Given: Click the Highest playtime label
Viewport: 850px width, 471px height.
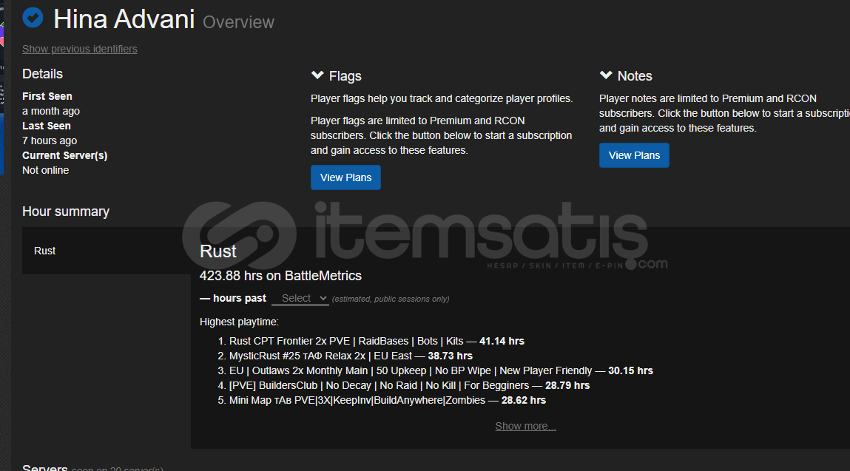Looking at the screenshot, I should click(239, 322).
